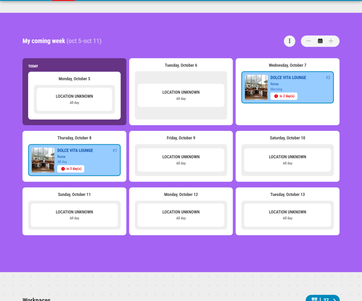Click 'Sunday, October 11' date heading
Viewport: 362px width, 301px height.
[x=74, y=195]
